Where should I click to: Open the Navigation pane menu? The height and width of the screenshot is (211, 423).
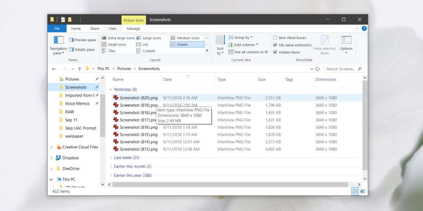59,45
